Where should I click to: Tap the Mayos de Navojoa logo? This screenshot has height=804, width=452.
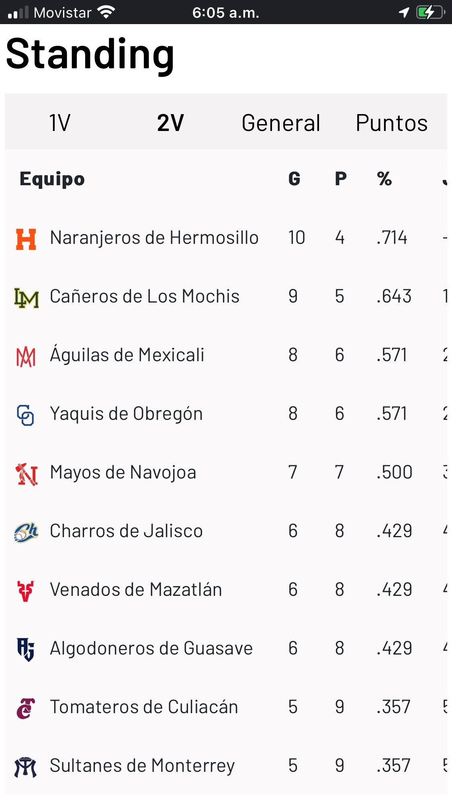(x=27, y=474)
